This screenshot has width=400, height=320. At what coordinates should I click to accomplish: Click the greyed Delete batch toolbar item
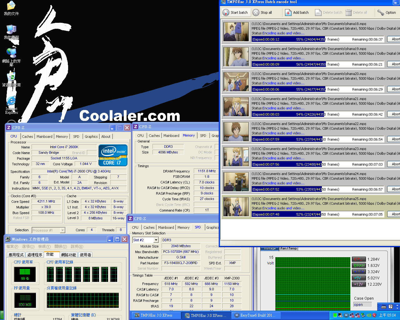(x=329, y=12)
